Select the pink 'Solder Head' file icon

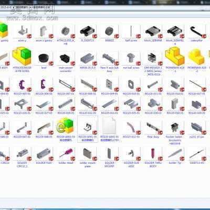66,154
